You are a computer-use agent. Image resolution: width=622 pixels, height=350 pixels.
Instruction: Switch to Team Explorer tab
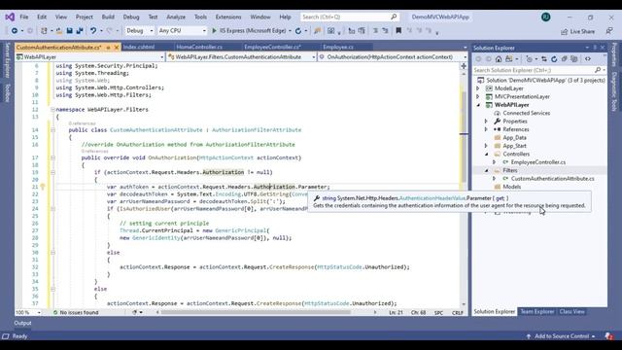[537, 311]
